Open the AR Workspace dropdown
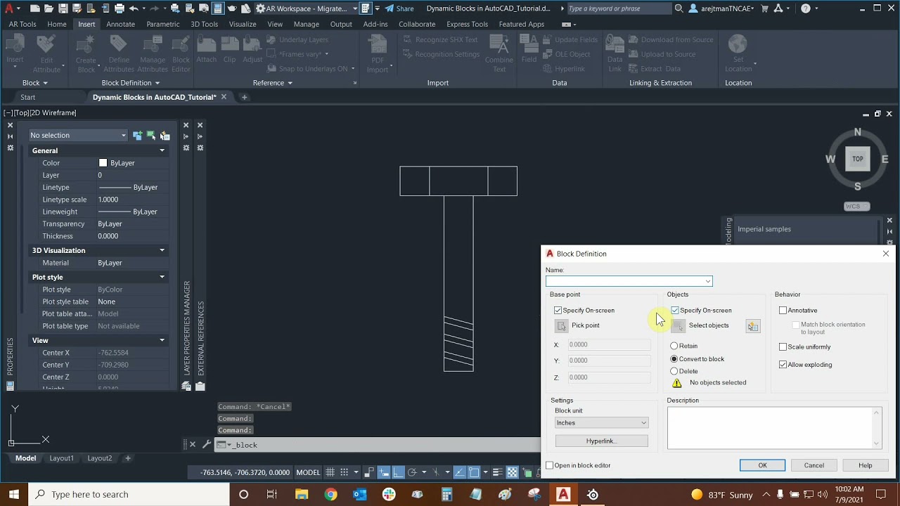 coord(354,8)
